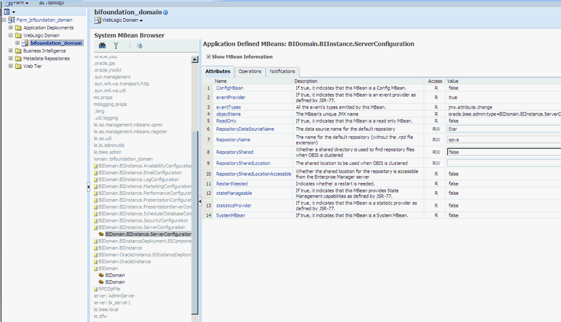This screenshot has height=322, width=561.
Task: Click the Business Intelligence folder icon
Action: pyautogui.click(x=18, y=51)
